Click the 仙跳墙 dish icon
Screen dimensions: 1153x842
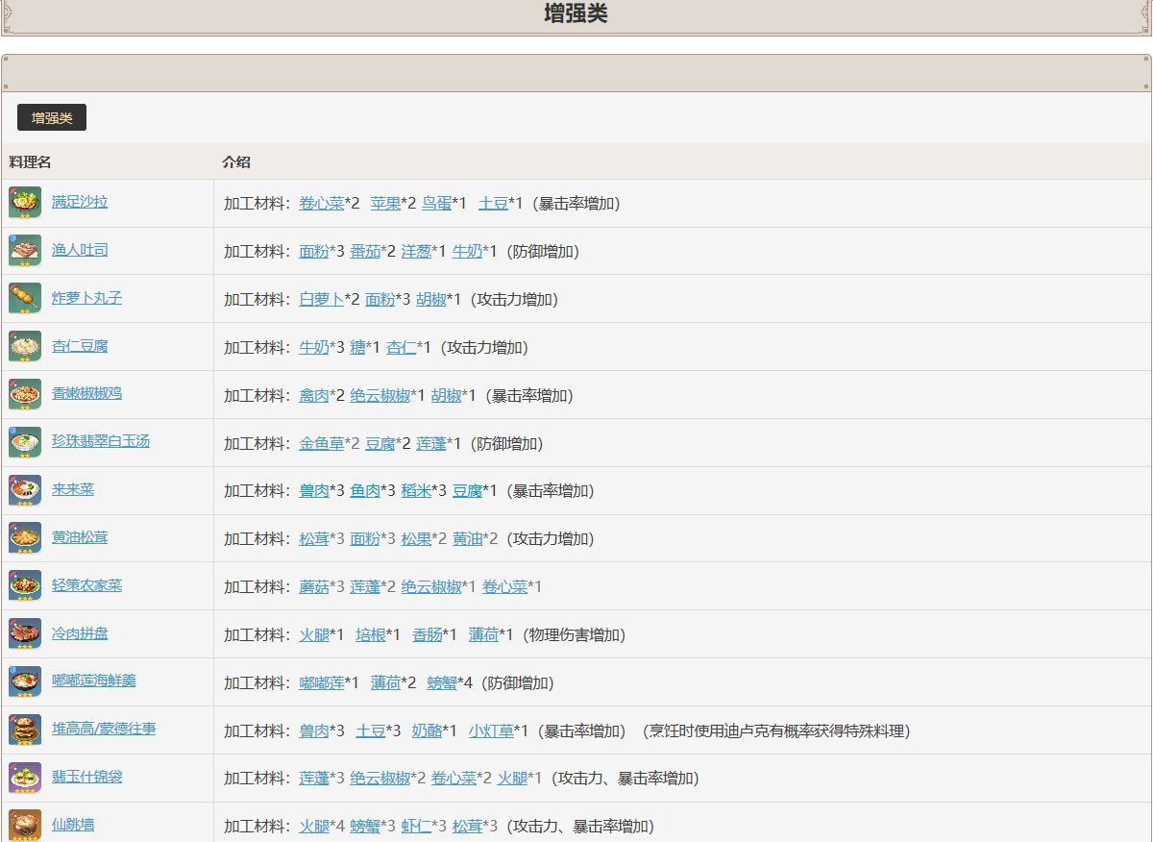[x=25, y=824]
